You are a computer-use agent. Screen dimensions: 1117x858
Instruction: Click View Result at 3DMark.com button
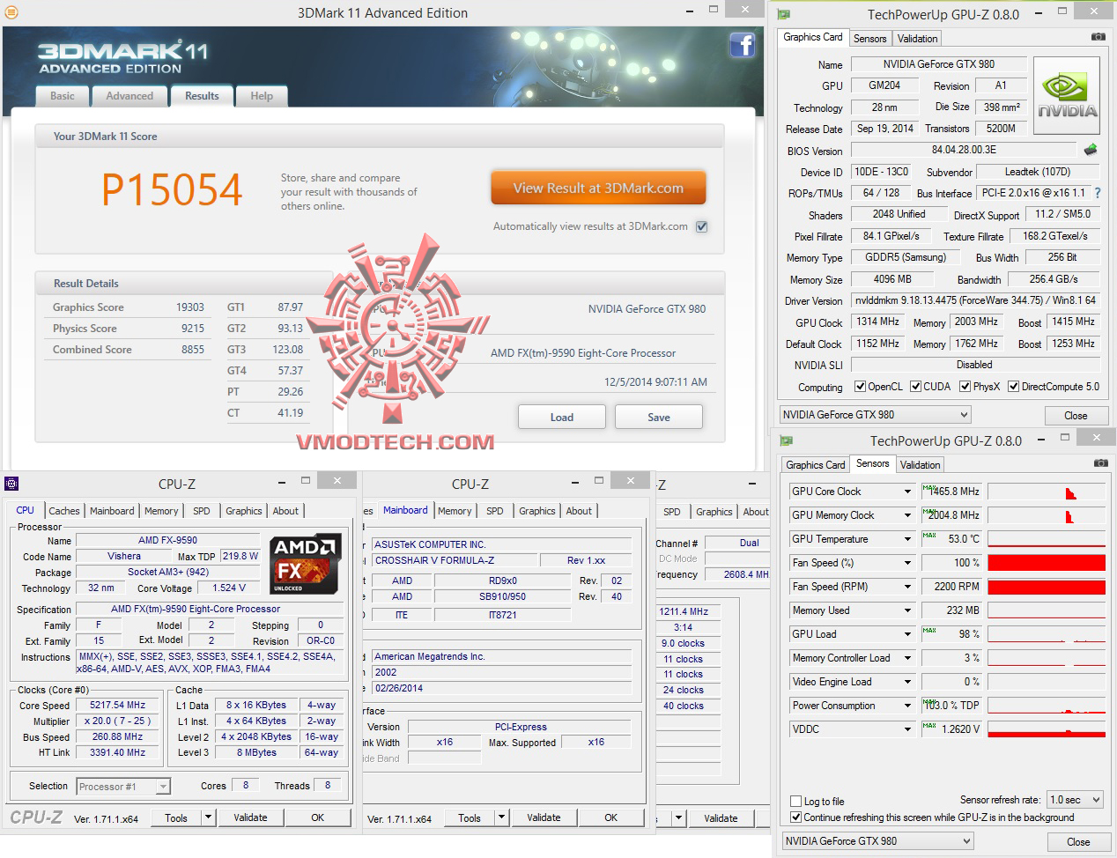pyautogui.click(x=598, y=188)
